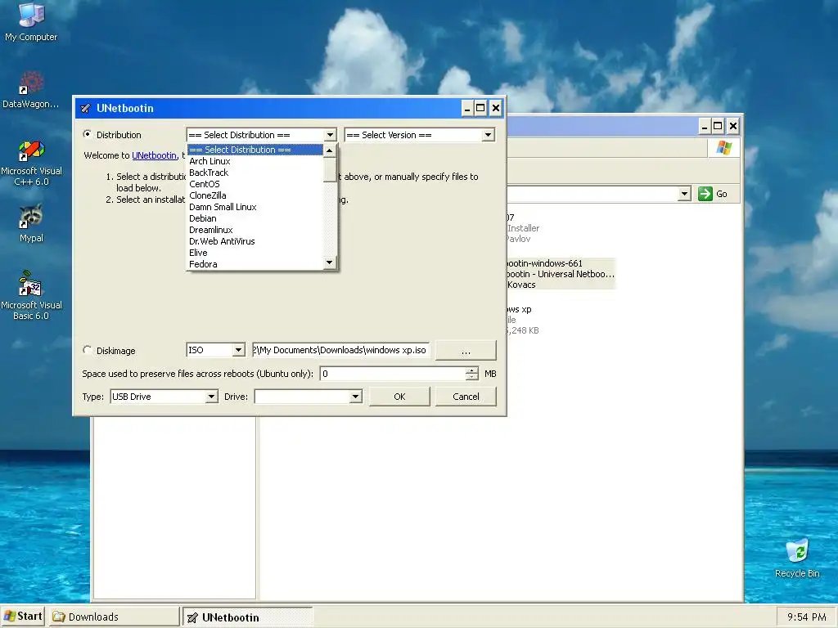
Task: Choose Fedora from the distribution list
Action: coord(255,264)
